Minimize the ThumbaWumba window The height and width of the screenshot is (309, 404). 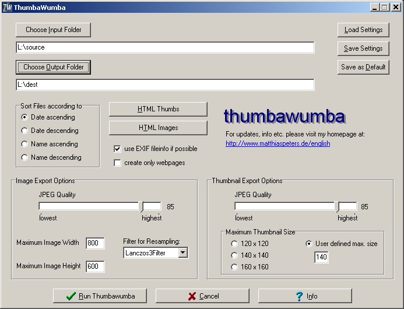(375, 7)
